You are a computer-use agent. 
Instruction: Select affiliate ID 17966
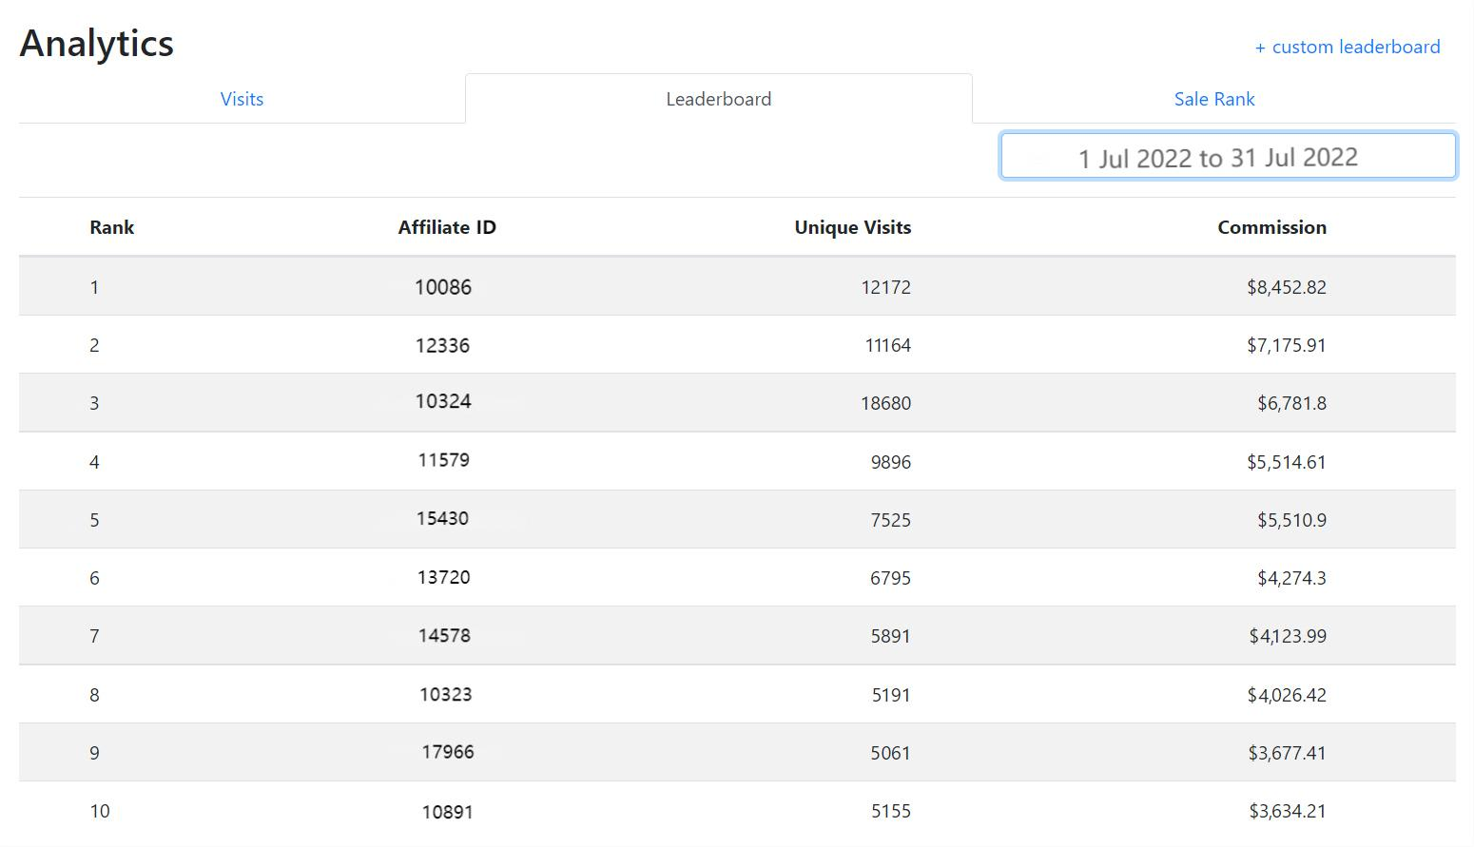point(448,752)
